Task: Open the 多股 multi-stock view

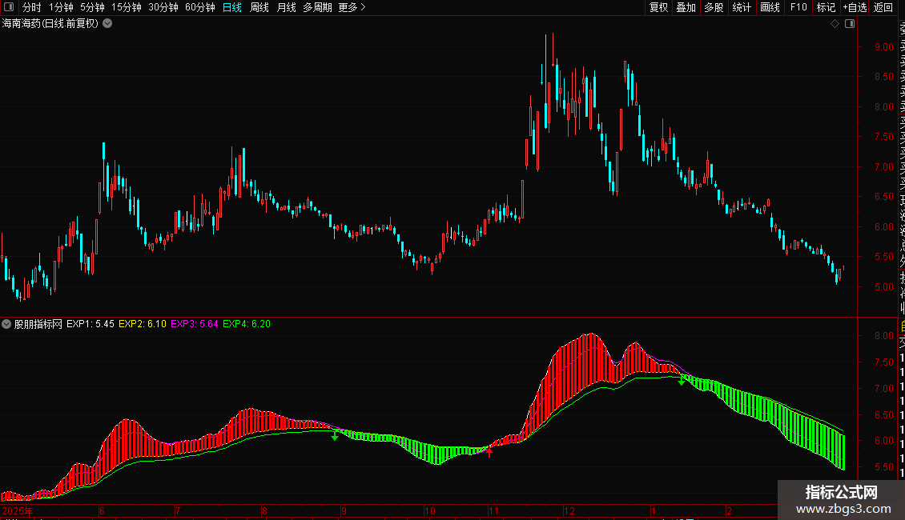Action: (x=714, y=7)
